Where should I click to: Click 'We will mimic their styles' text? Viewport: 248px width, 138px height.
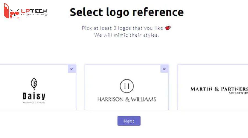[x=126, y=35]
